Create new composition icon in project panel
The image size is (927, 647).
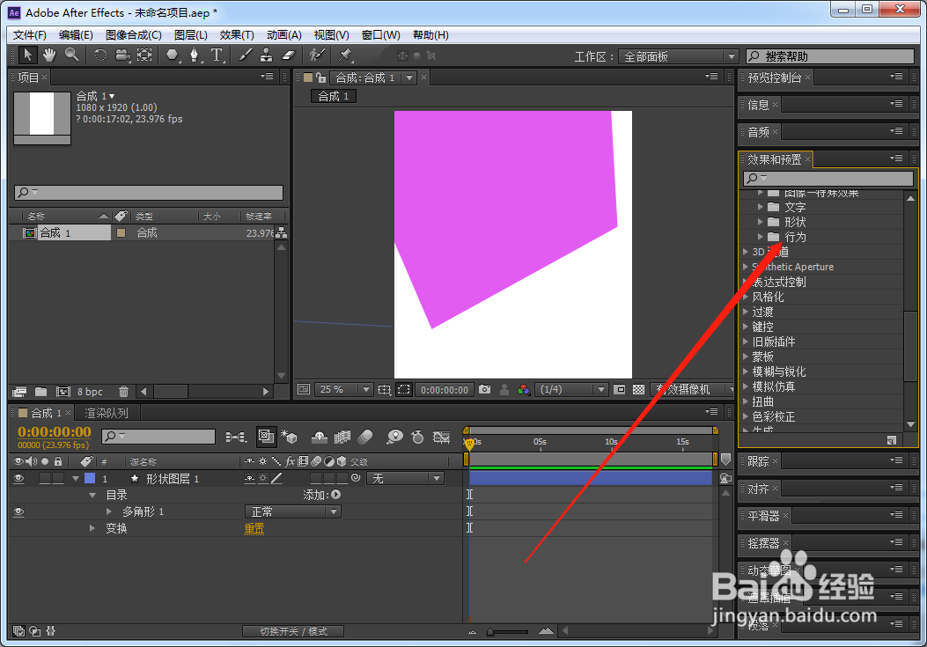(63, 392)
